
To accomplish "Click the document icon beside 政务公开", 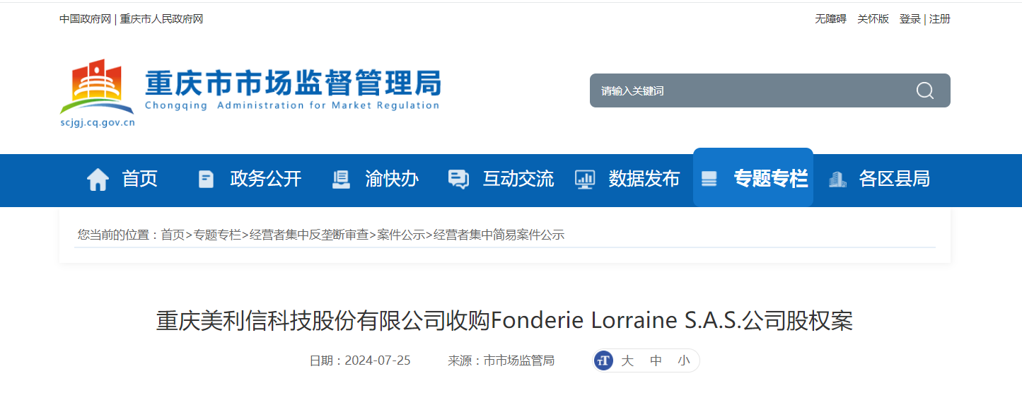I will 206,180.
